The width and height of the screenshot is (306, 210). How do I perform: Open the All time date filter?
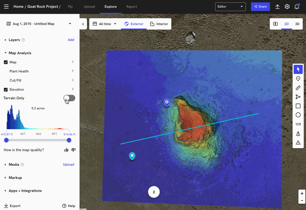(x=105, y=24)
